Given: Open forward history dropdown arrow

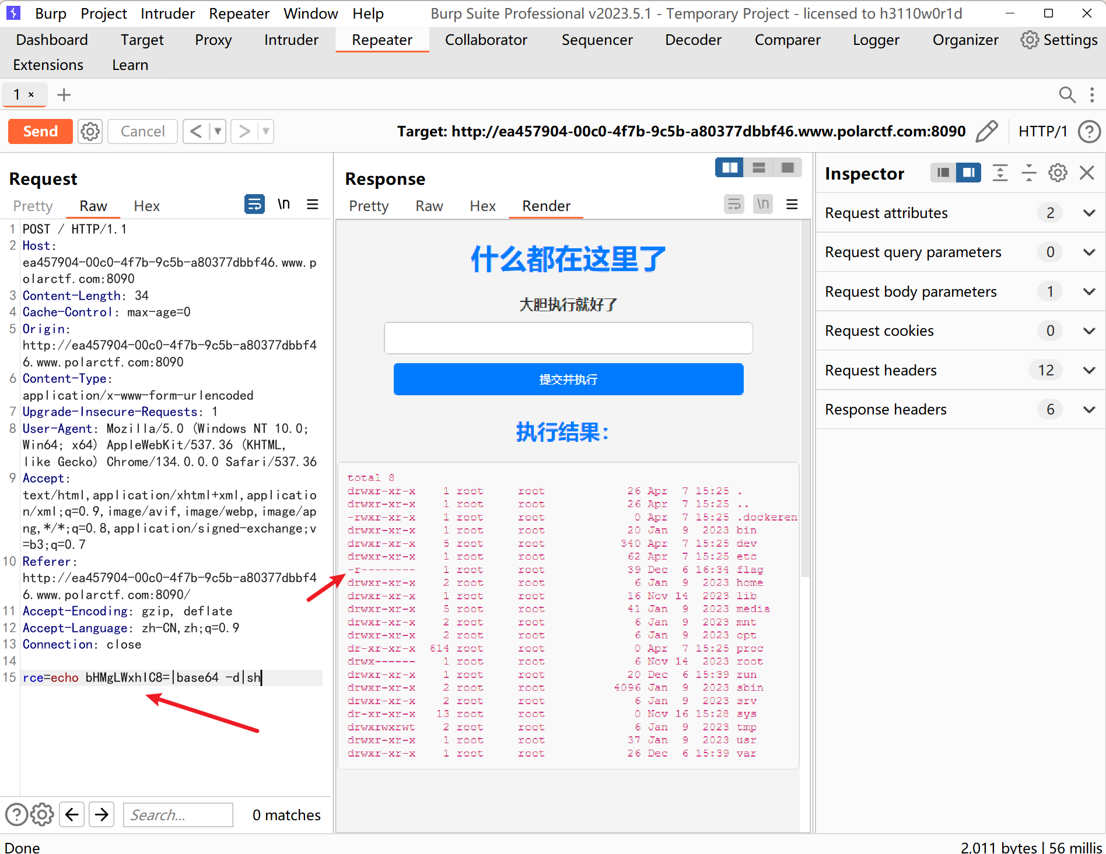Looking at the screenshot, I should point(265,131).
